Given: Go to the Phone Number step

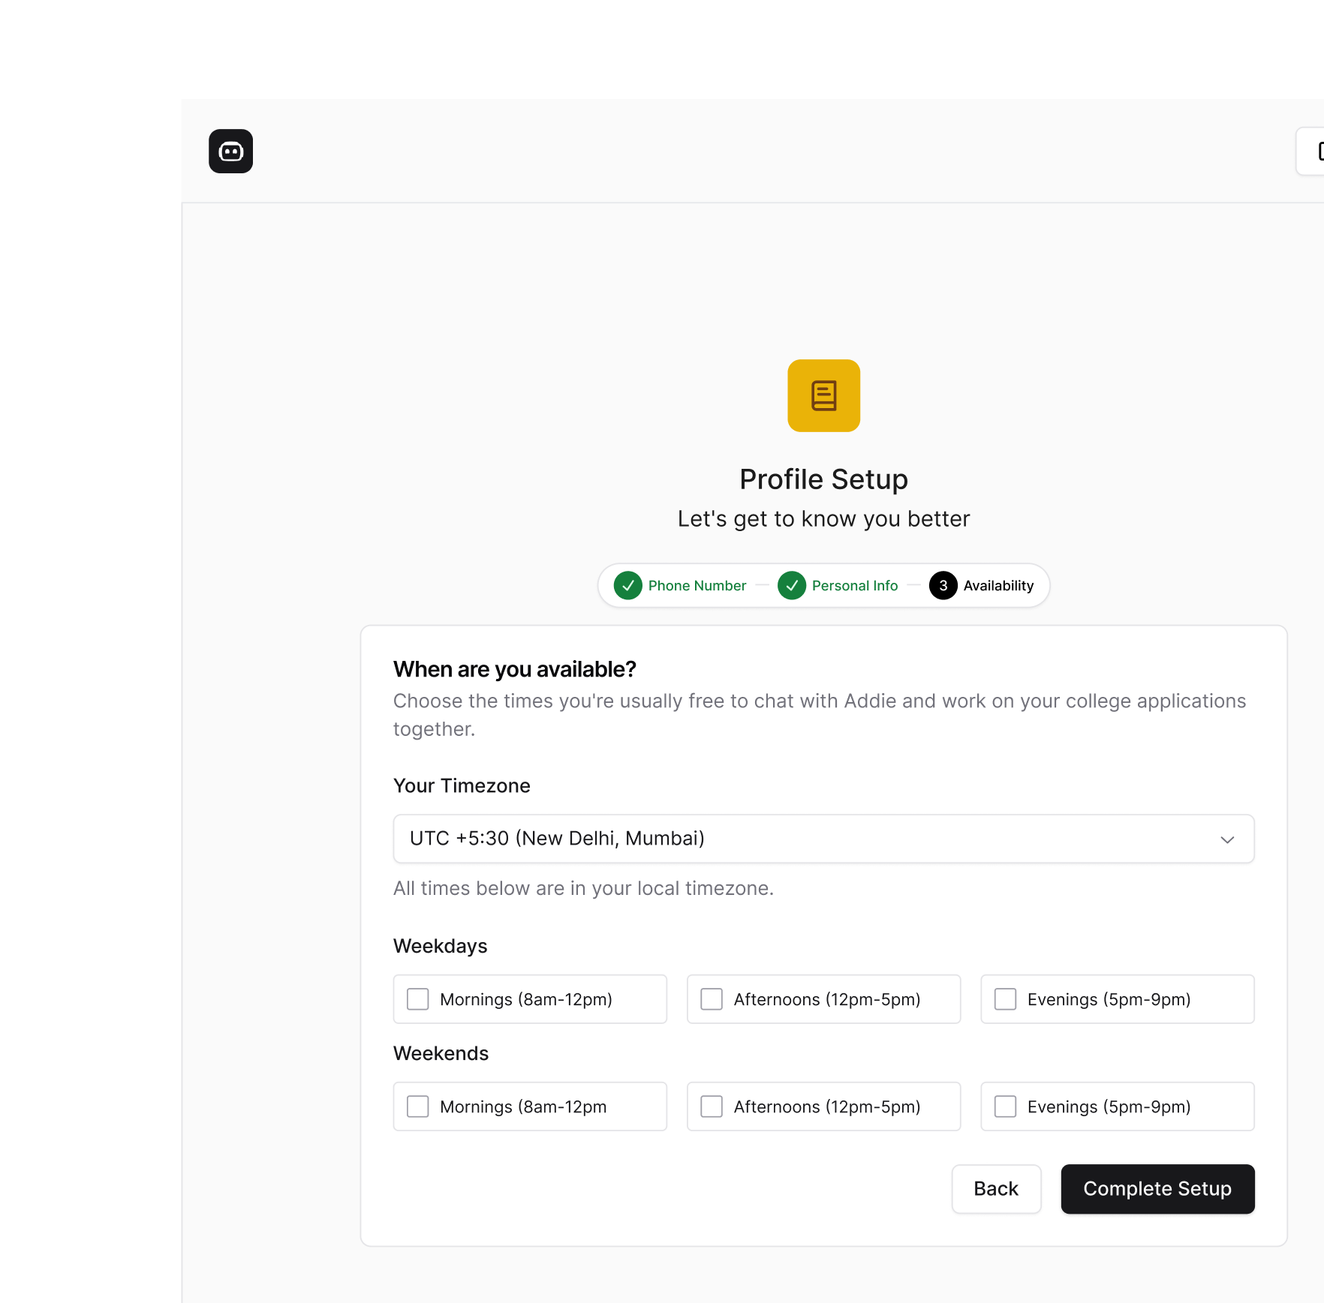Looking at the screenshot, I should coord(697,586).
